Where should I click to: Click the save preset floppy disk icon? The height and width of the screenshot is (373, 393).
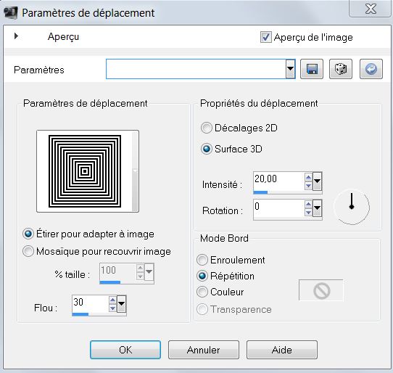tap(312, 69)
